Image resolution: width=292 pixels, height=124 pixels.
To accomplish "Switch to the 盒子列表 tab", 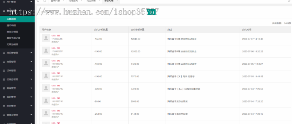I will click(55, 1).
